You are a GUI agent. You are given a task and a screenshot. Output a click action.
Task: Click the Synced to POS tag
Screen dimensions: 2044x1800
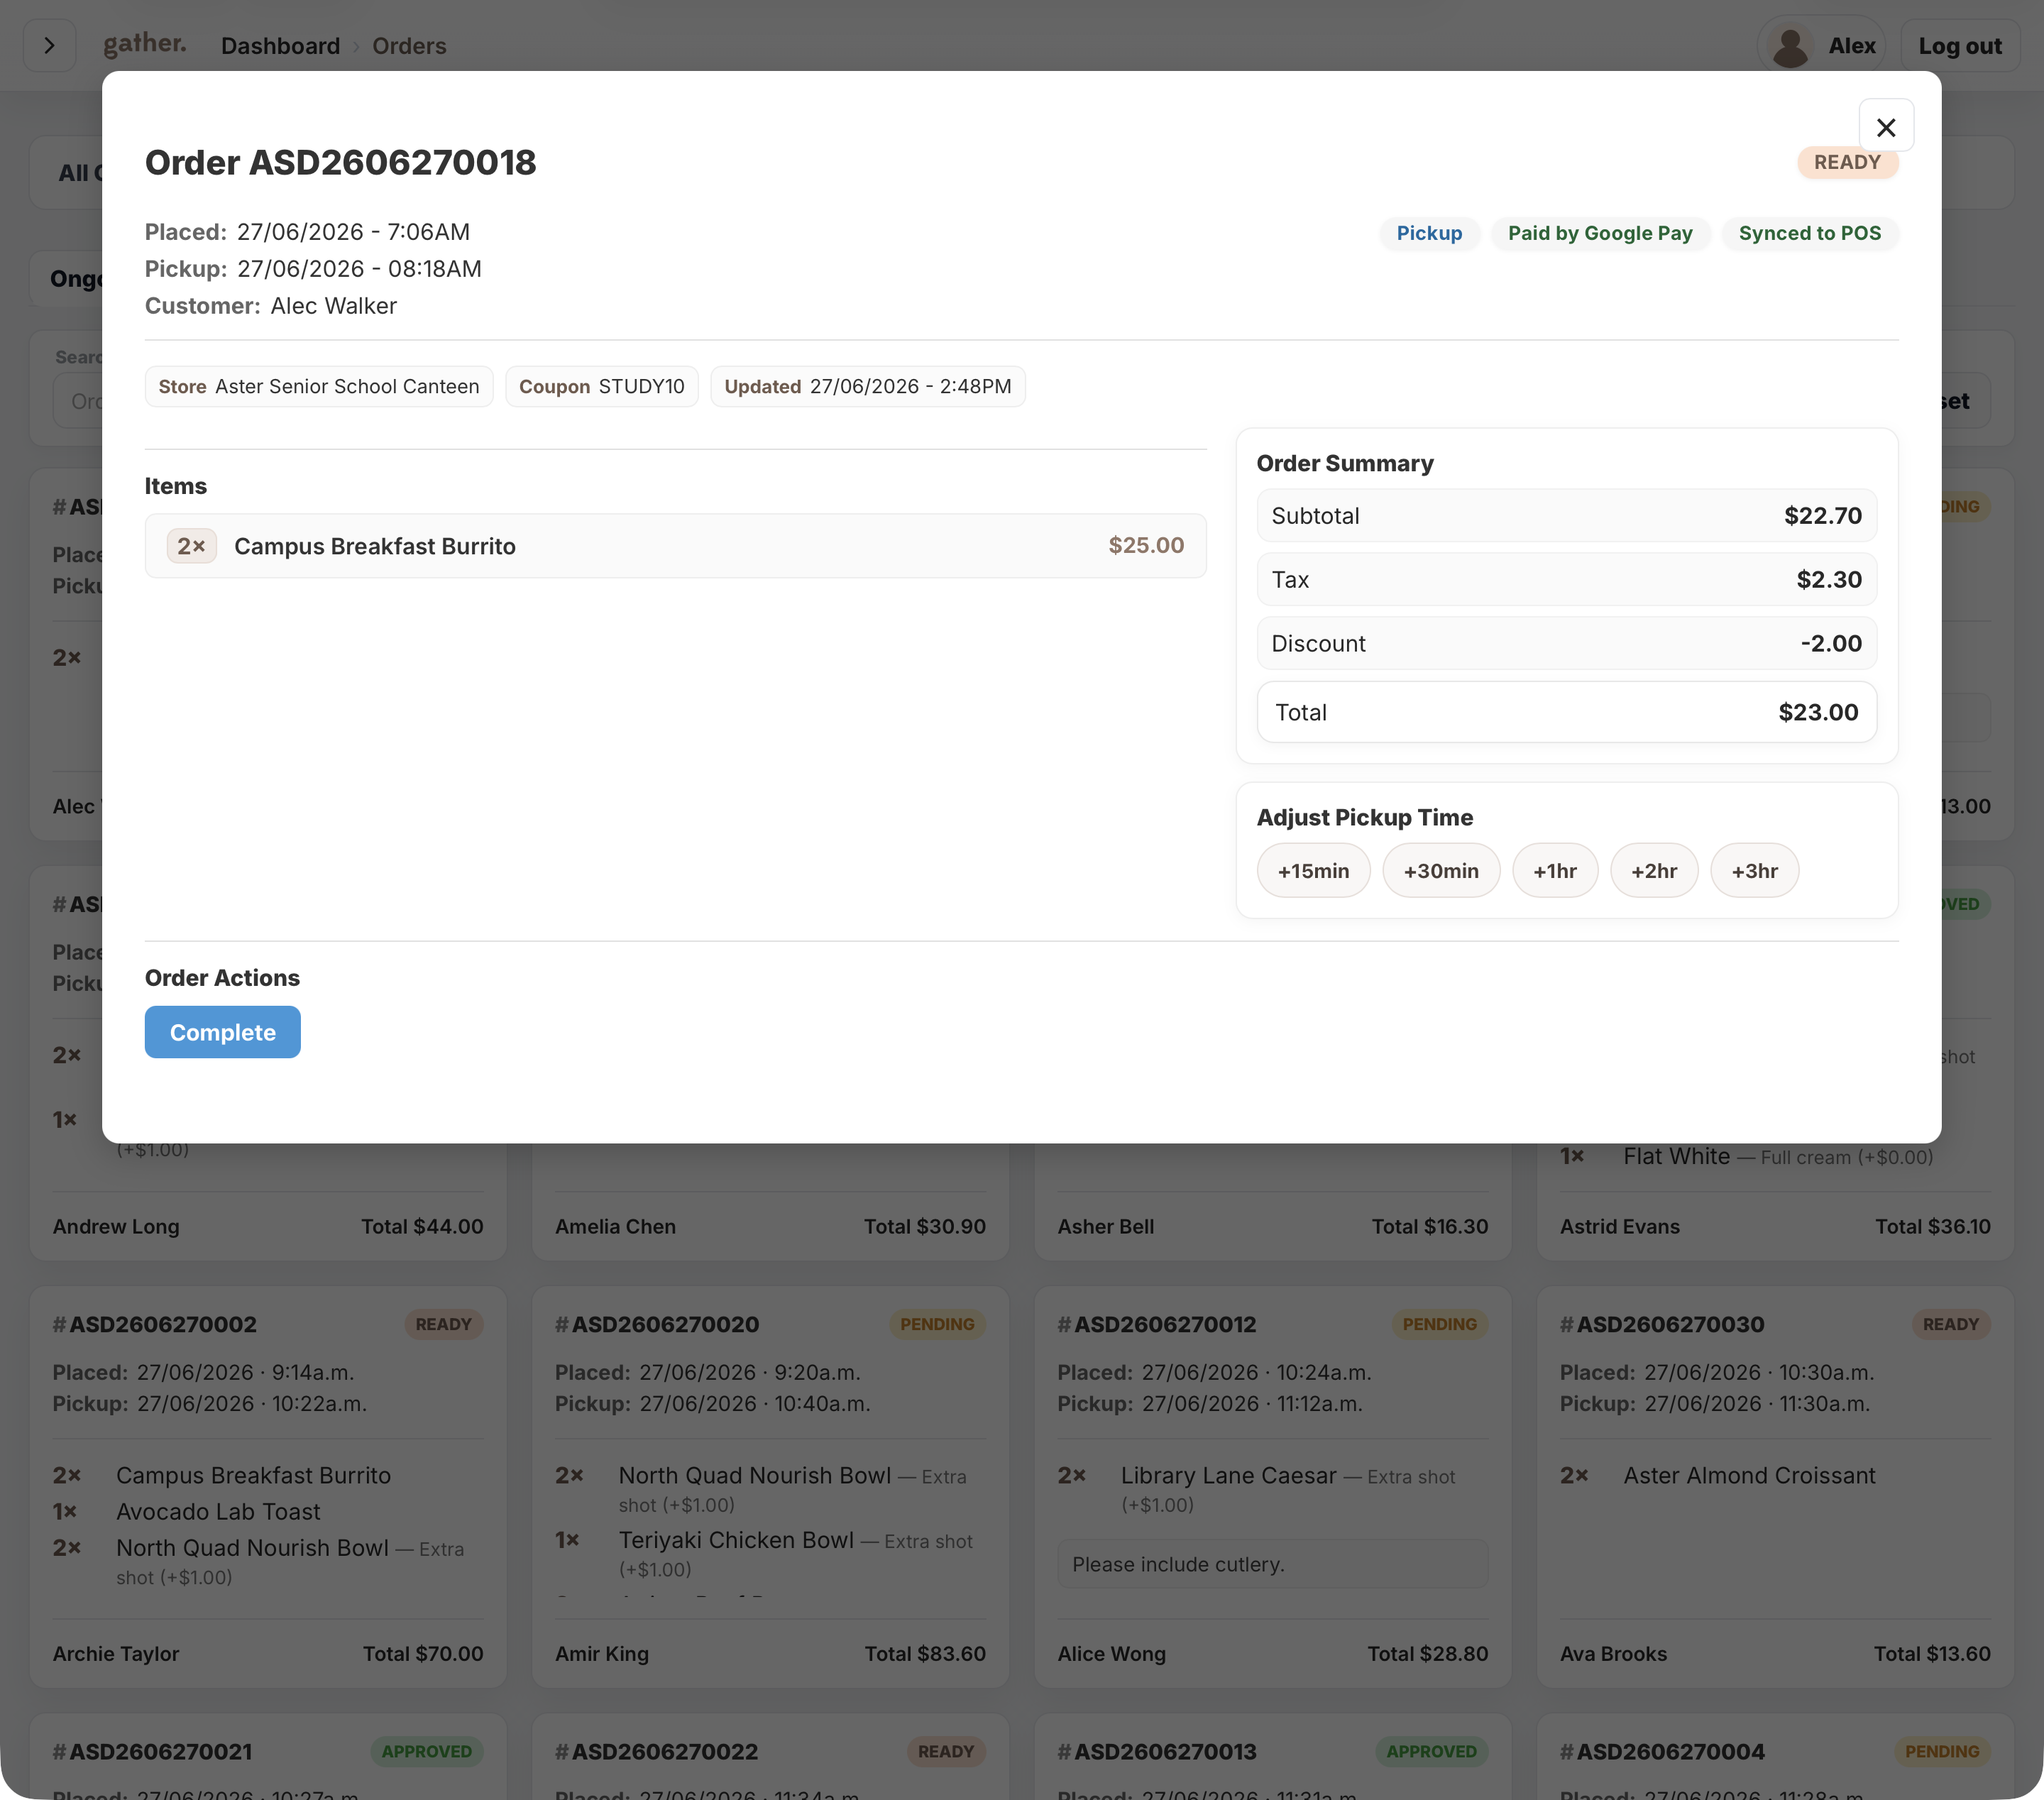pyautogui.click(x=1809, y=233)
